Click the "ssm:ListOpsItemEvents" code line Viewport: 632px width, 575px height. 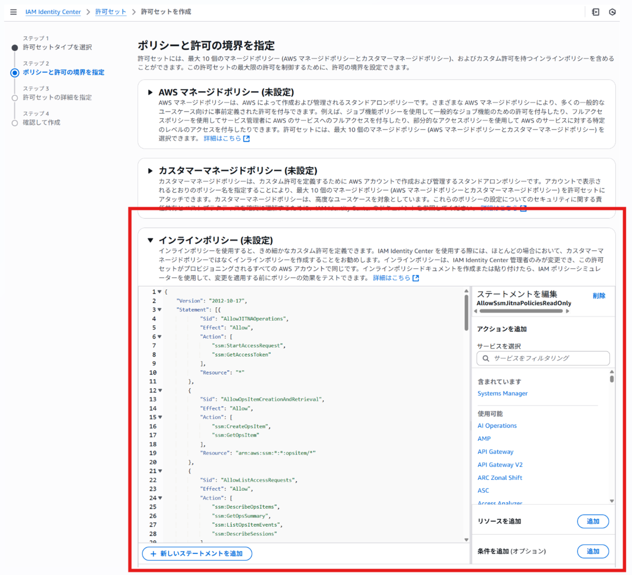point(247,525)
